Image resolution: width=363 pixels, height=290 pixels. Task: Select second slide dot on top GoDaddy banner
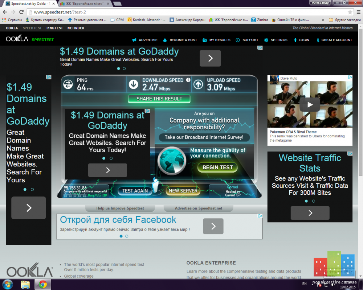click(x=124, y=69)
